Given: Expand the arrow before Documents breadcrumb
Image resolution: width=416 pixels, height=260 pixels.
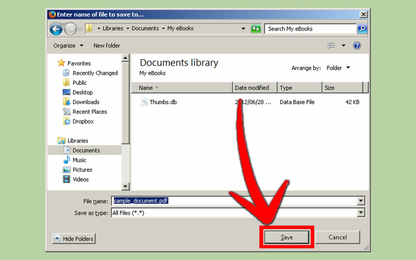Looking at the screenshot, I should click(127, 29).
